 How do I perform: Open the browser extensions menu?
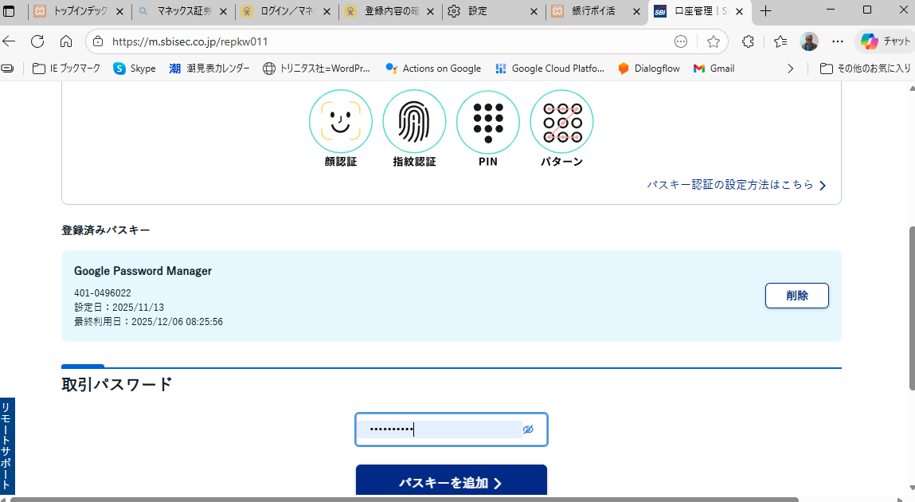[747, 41]
